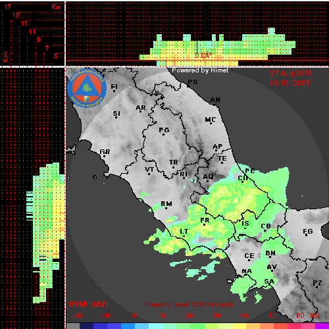Click the 65 dBZ scale value

(314, 316)
